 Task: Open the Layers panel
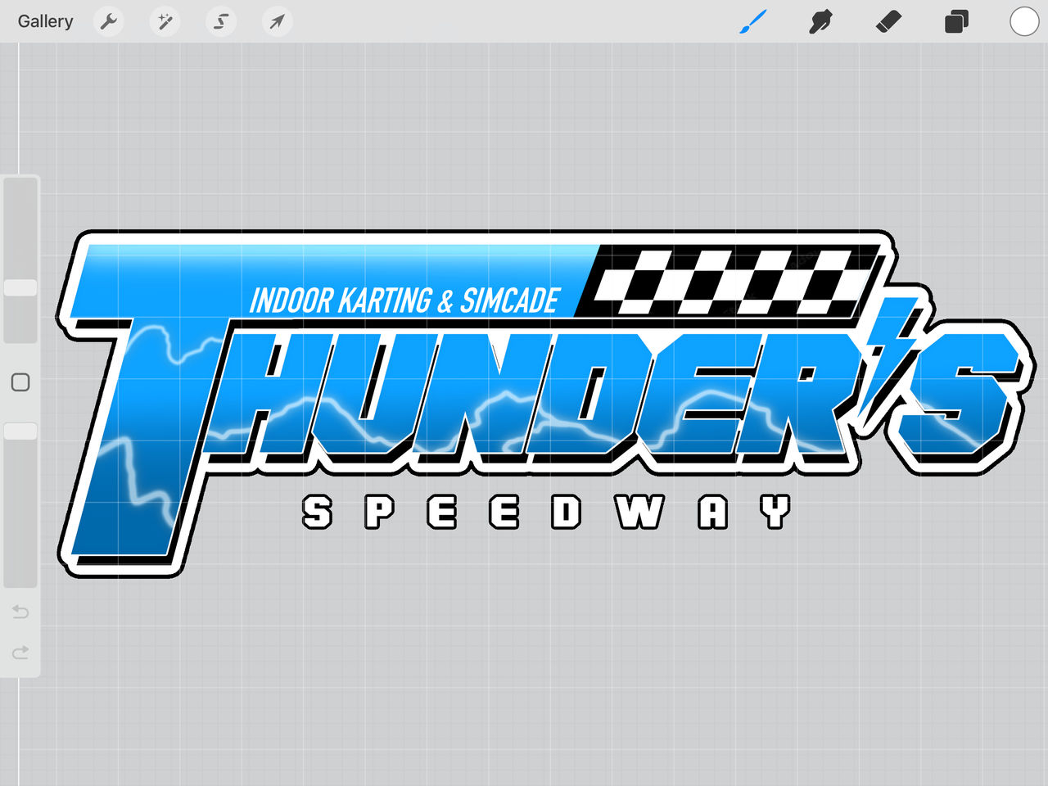click(x=955, y=21)
